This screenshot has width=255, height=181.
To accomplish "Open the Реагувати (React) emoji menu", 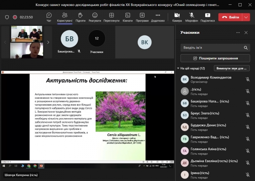I will 95,17.
